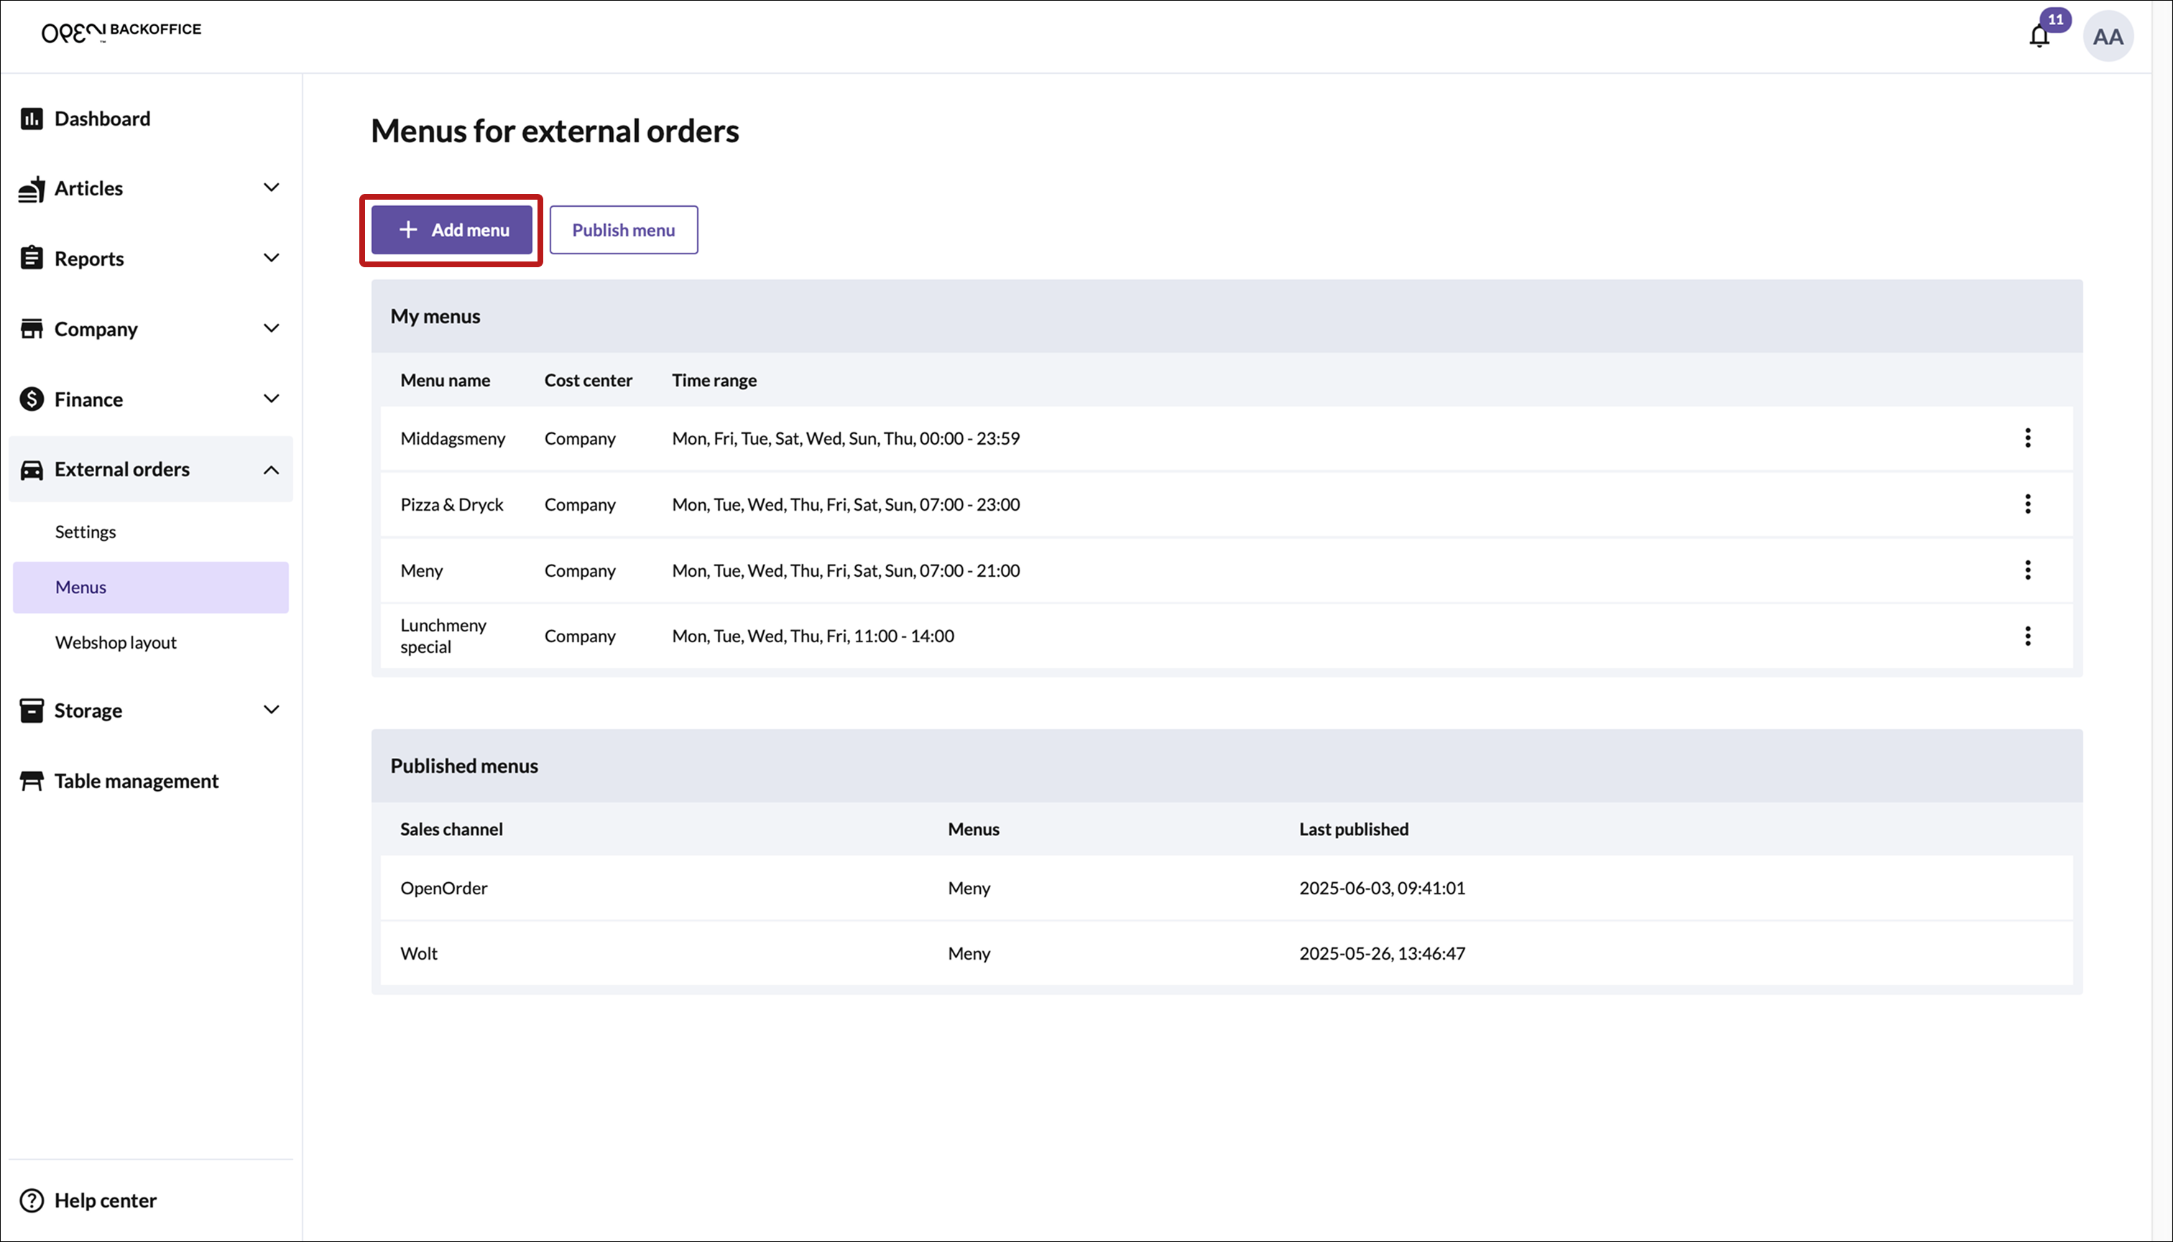Click the Wolt sales channel row
Viewport: 2173px width, 1242px height.
pyautogui.click(x=1227, y=954)
